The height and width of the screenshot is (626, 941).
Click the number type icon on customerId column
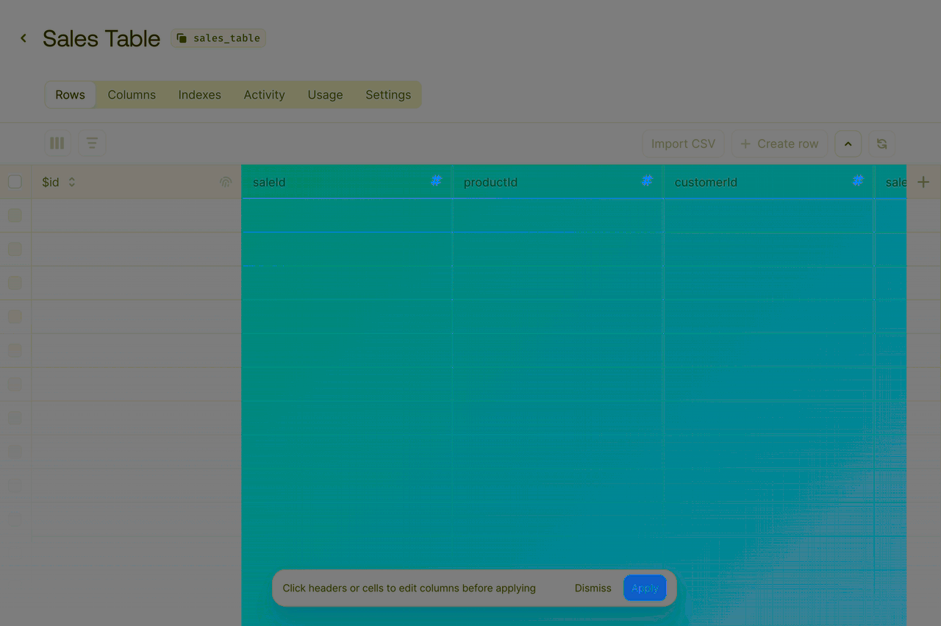[x=857, y=180]
